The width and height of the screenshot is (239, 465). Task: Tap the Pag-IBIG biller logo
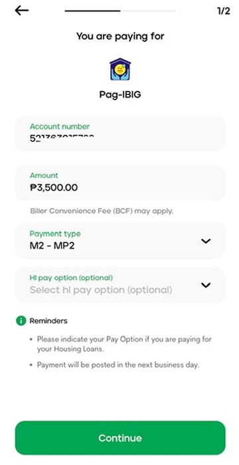pyautogui.click(x=120, y=69)
